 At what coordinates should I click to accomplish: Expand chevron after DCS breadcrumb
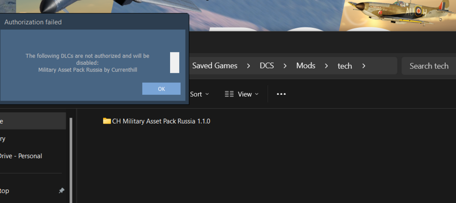tap(285, 66)
